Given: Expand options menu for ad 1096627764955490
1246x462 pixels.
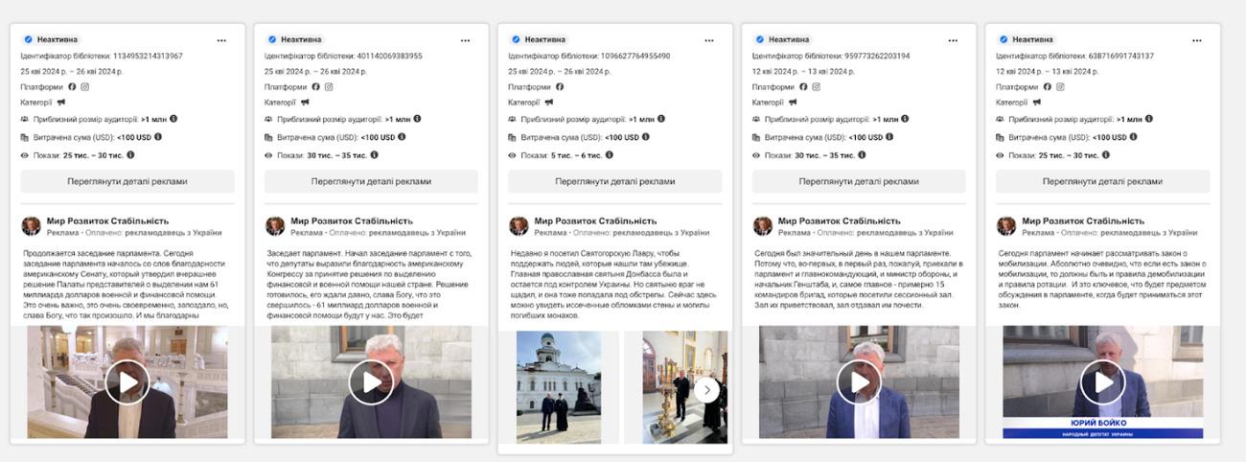Looking at the screenshot, I should (x=708, y=40).
